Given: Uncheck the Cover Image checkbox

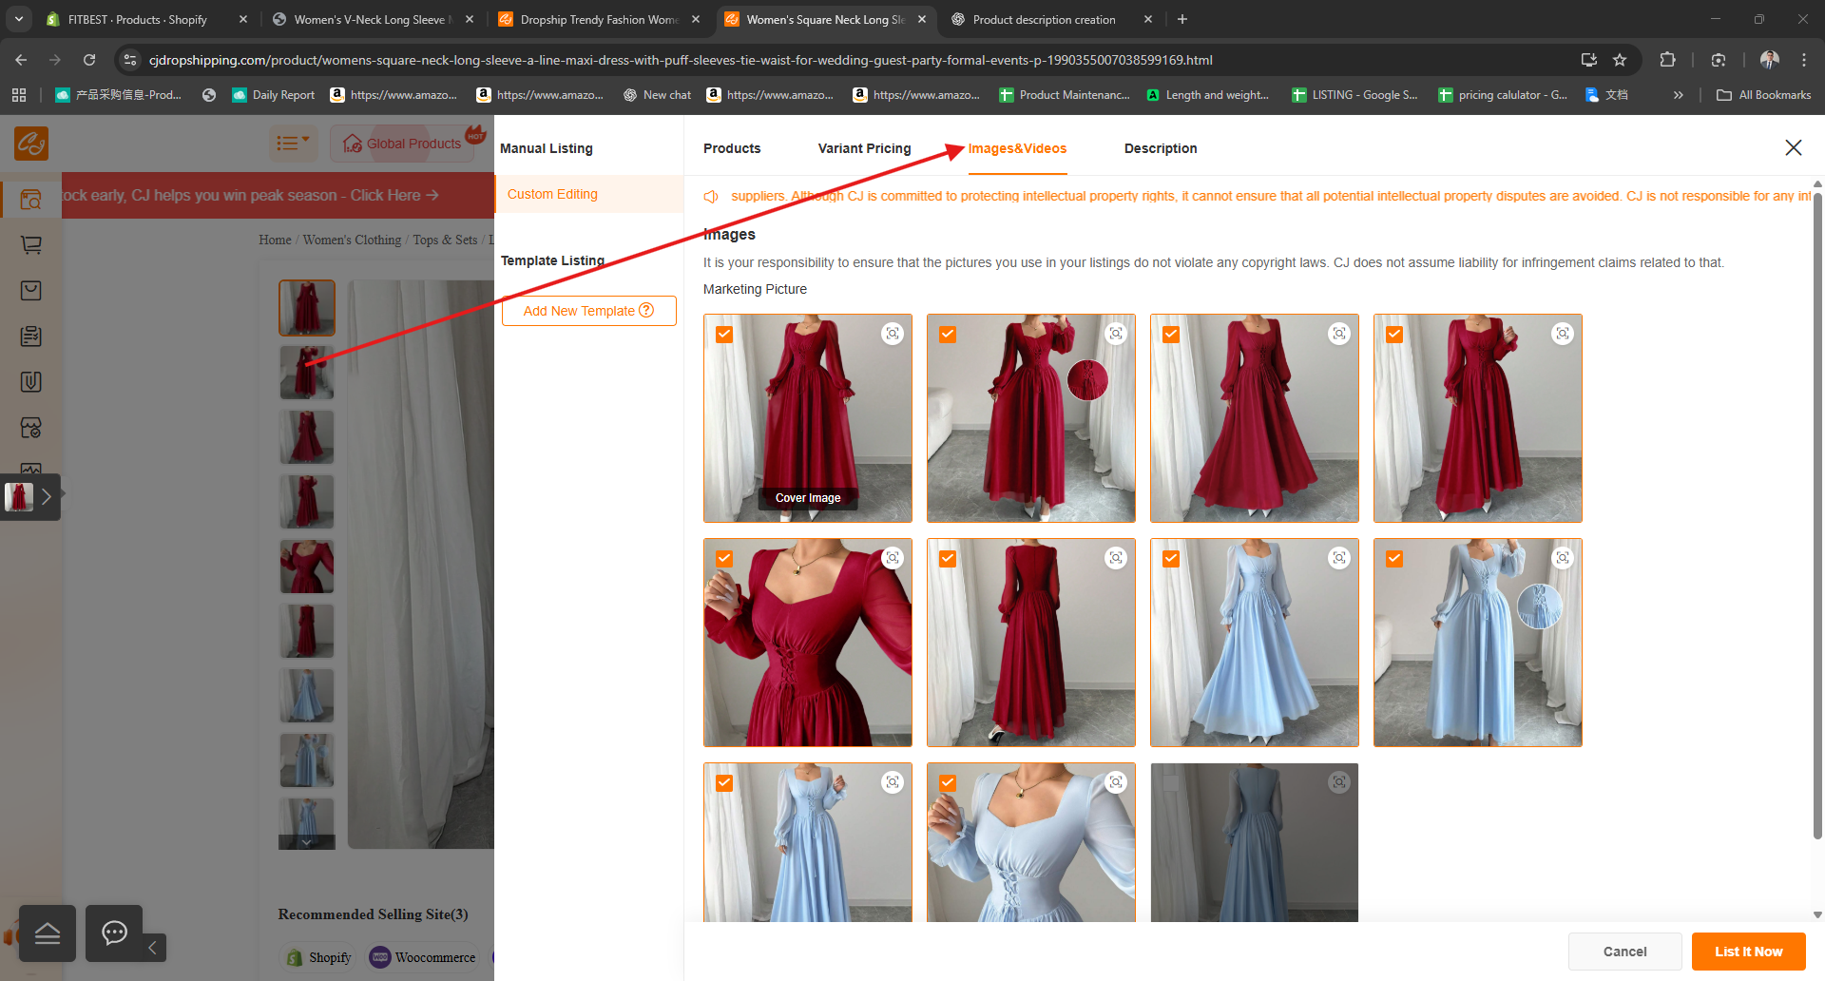Looking at the screenshot, I should 724,335.
